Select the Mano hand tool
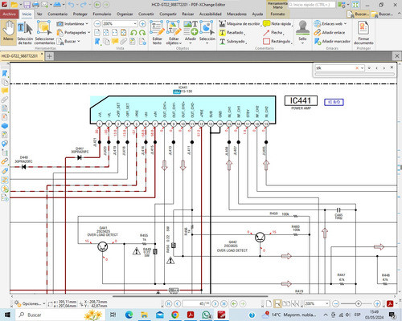 click(x=9, y=31)
